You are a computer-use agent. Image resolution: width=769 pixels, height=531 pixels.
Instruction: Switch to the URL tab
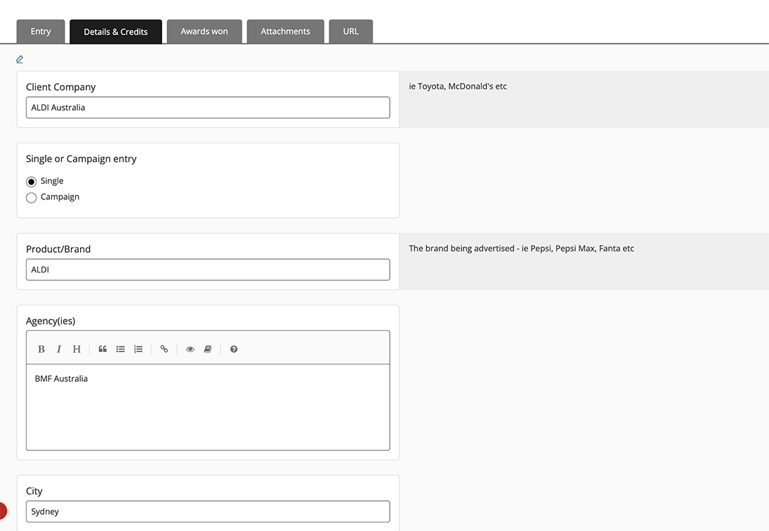(x=350, y=32)
